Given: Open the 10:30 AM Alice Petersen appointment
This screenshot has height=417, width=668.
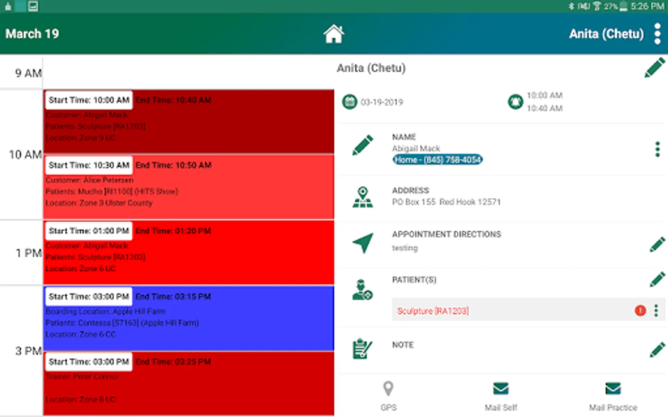Looking at the screenshot, I should point(189,187).
